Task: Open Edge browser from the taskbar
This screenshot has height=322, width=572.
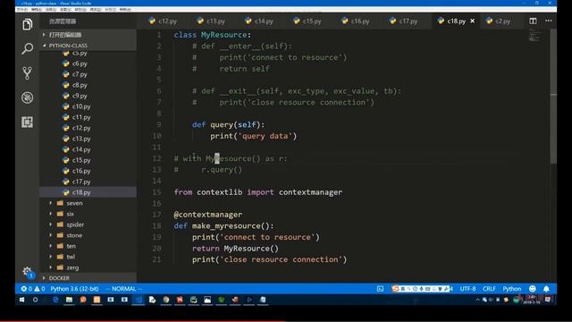Action: coord(55,300)
